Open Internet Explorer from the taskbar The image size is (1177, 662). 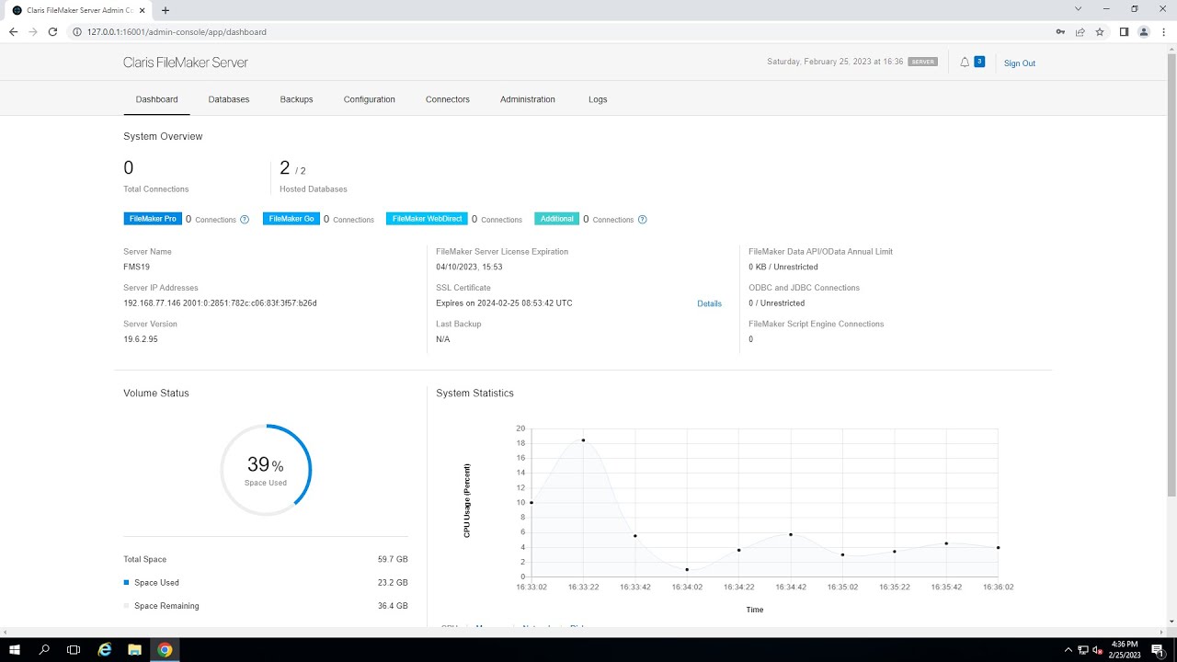[105, 650]
